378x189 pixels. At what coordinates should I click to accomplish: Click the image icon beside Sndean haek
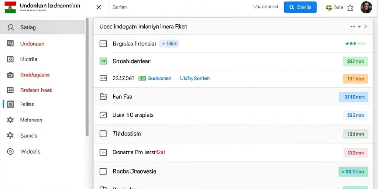pos(10,90)
